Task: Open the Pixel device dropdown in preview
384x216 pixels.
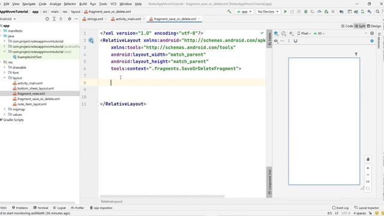Action: 304,34
